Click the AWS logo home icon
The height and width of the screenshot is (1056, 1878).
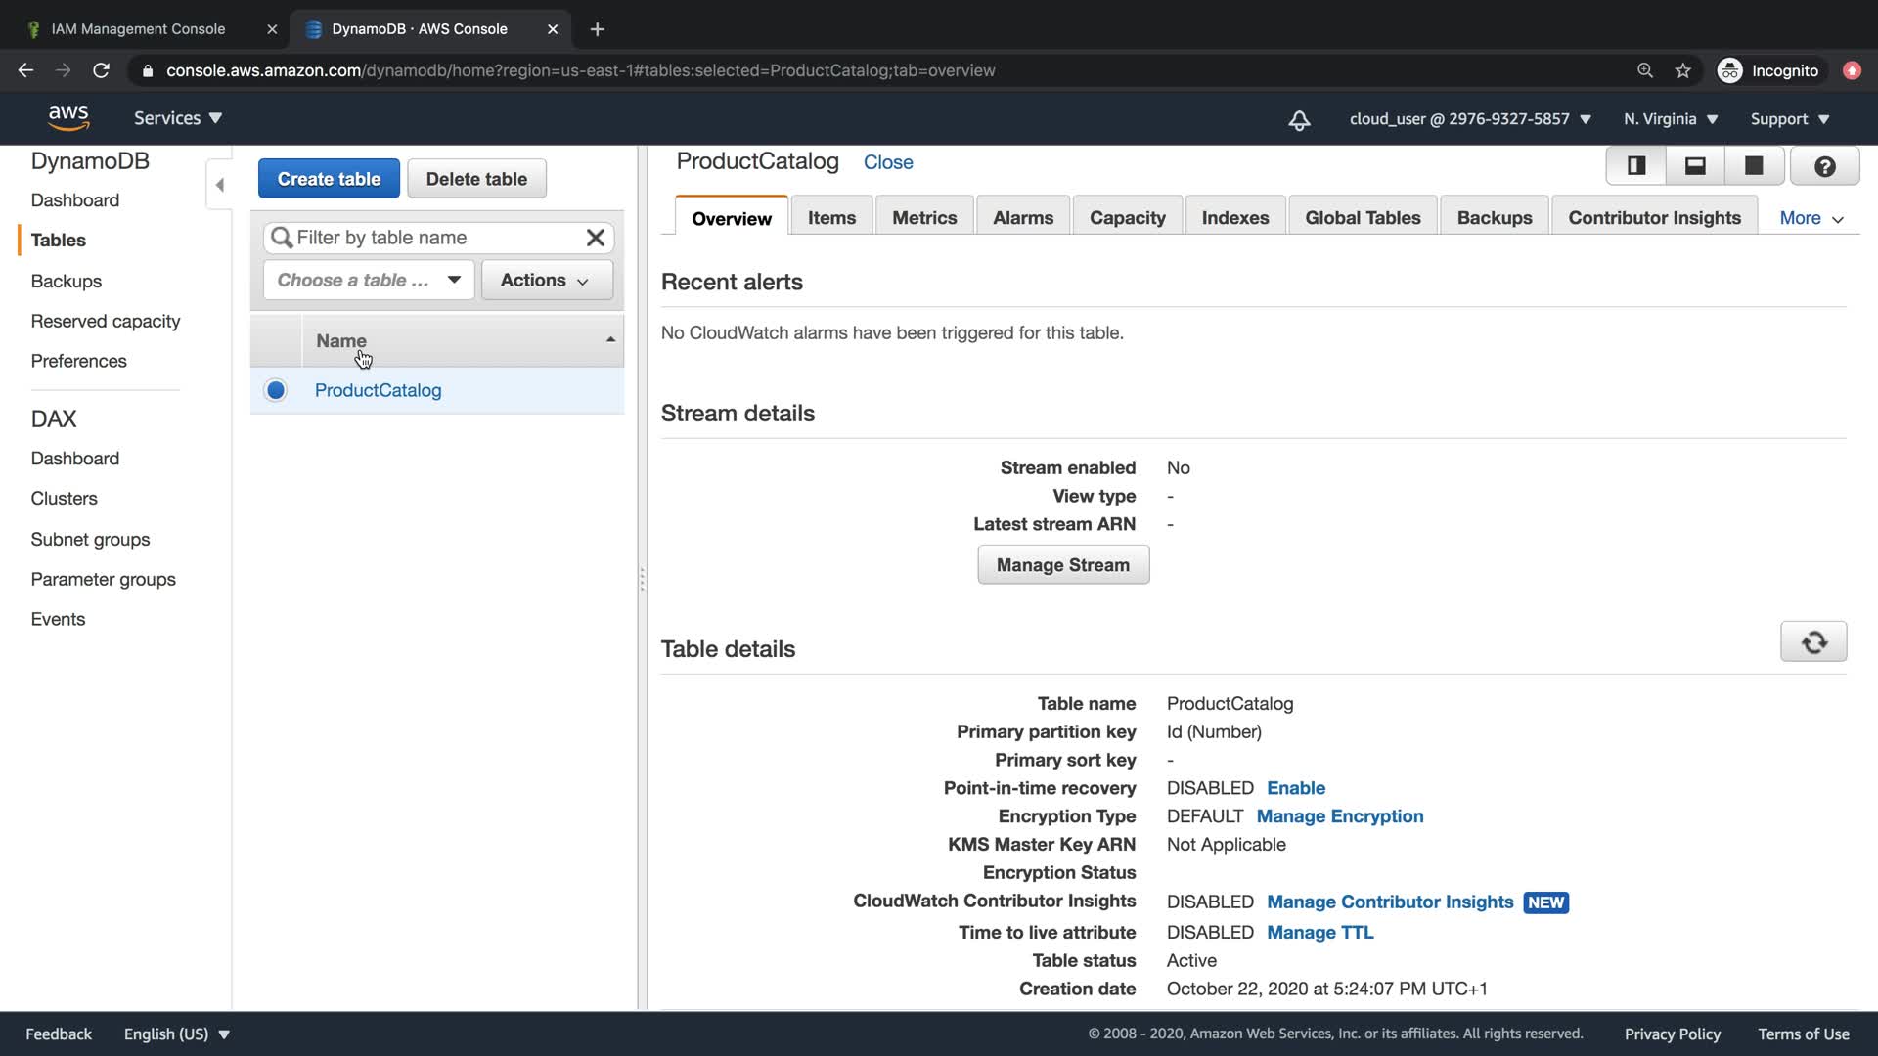pos(68,118)
